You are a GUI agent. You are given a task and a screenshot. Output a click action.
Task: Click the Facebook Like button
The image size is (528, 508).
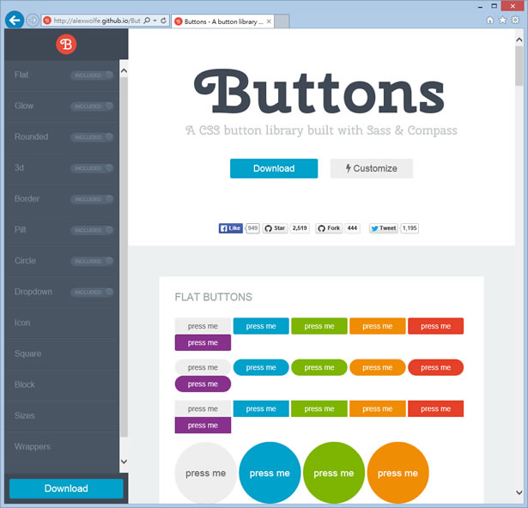click(231, 228)
